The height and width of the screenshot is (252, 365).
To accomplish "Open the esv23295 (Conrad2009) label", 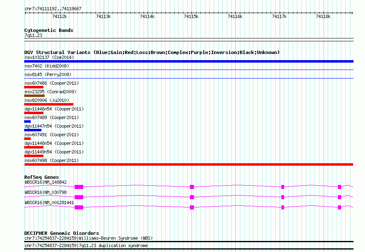I will [x=50, y=92].
